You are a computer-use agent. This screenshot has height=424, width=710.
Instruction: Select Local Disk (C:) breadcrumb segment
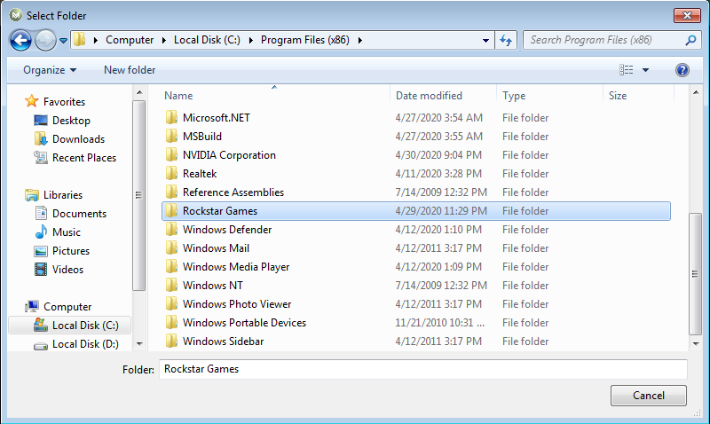[x=207, y=40]
